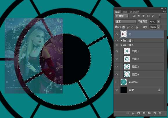The width and height of the screenshot is (168, 118).
Task: Collapse panel with double-arrow icon
Action: coord(162,9)
